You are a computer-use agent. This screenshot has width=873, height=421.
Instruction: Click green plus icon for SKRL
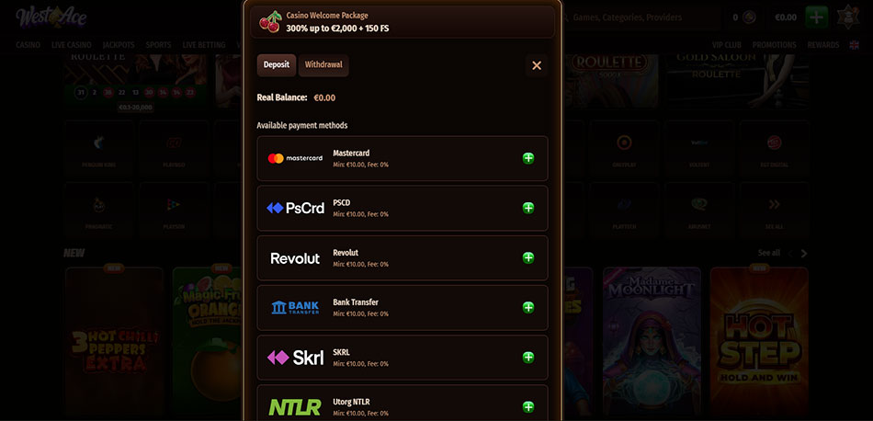click(x=528, y=358)
